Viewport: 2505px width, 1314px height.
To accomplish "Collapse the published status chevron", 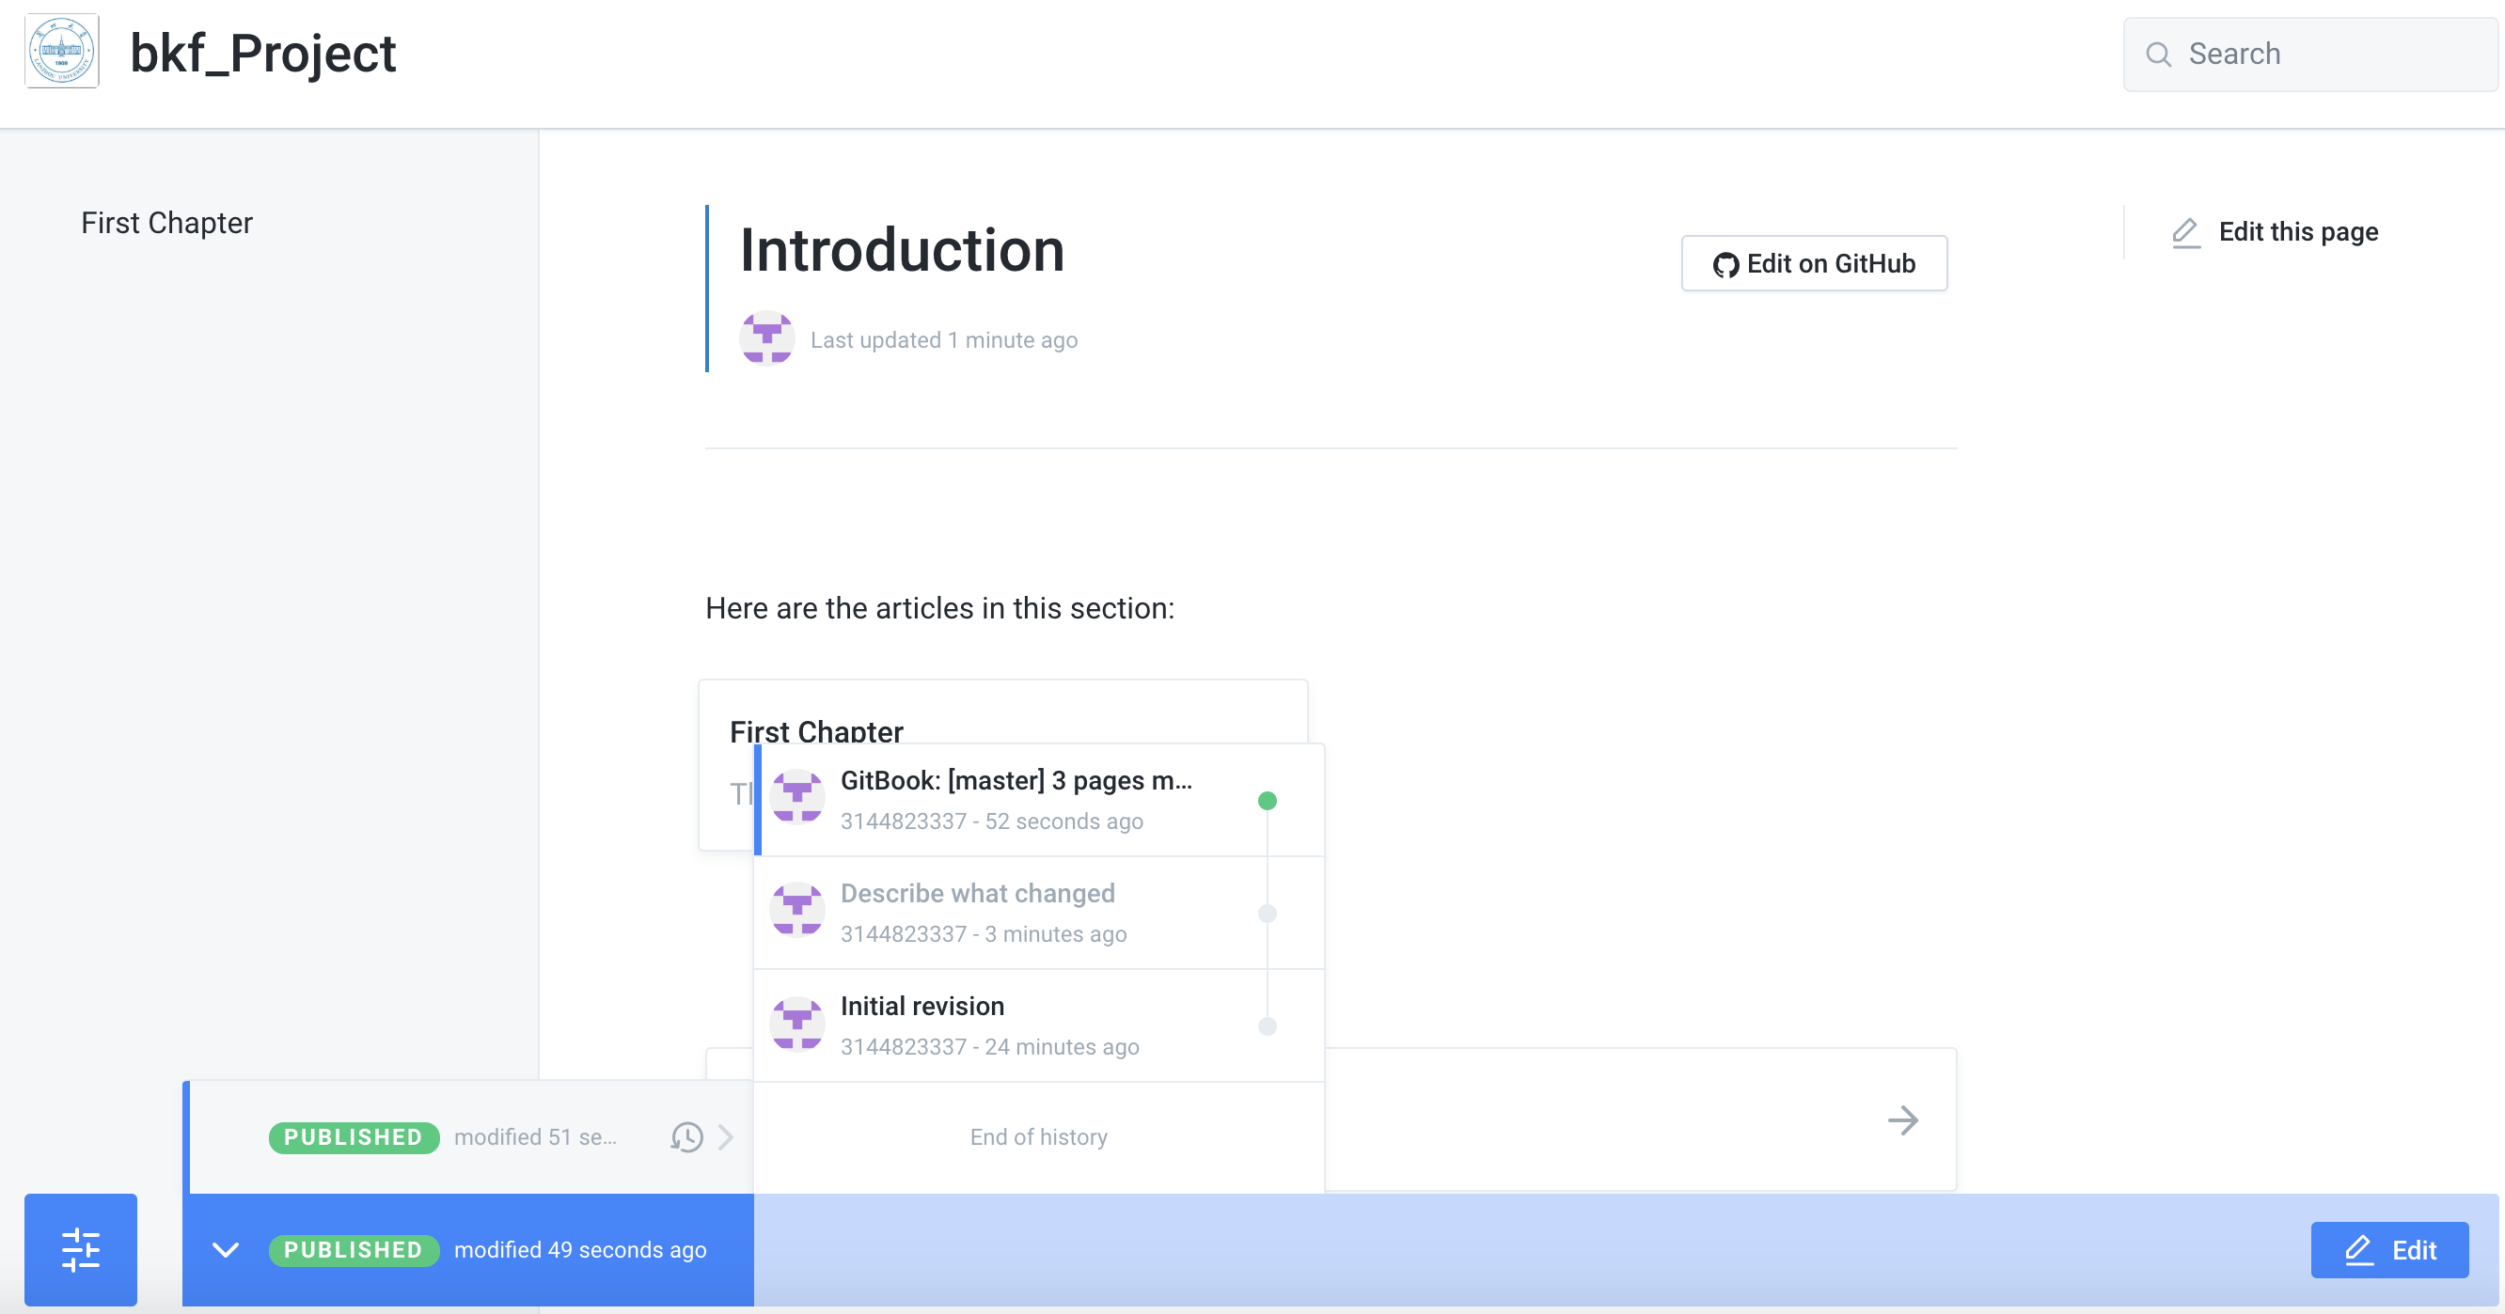I will [226, 1250].
